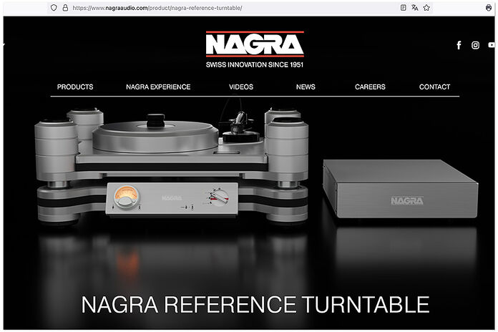Click the padlock site security icon
The width and height of the screenshot is (498, 332).
pos(65,8)
